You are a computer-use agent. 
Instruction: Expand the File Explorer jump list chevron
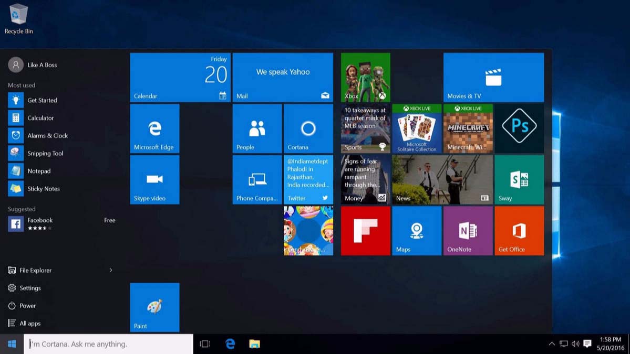coord(110,270)
